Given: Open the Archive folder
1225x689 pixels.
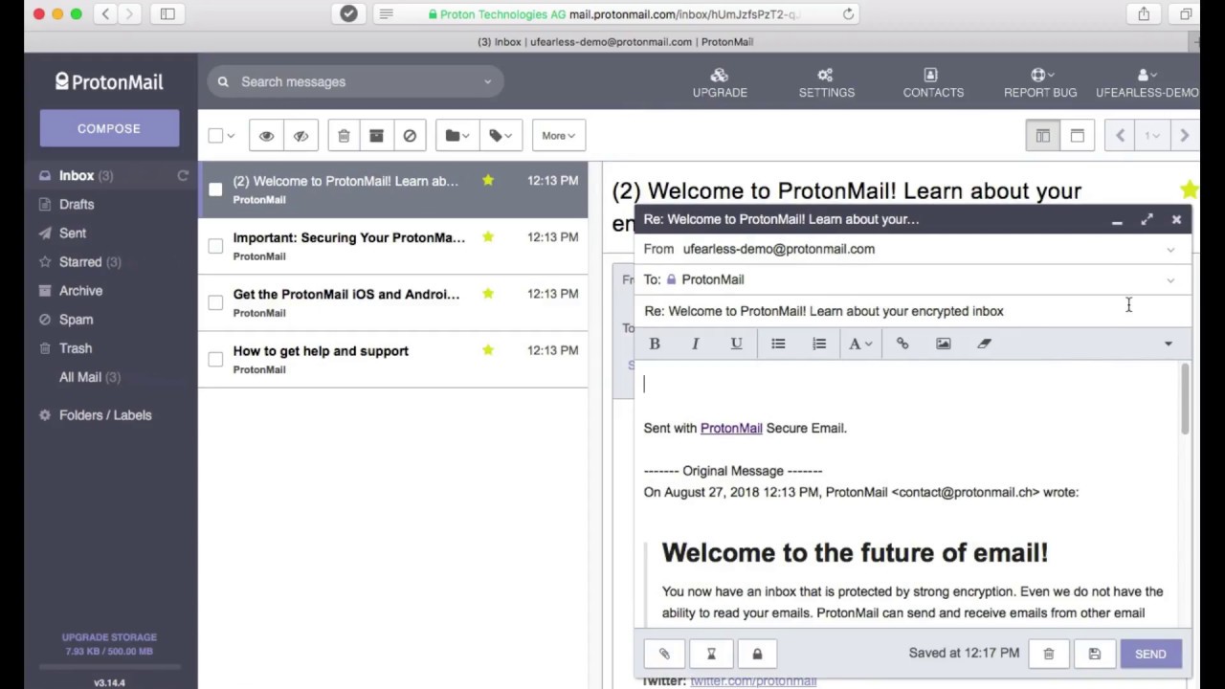Looking at the screenshot, I should pyautogui.click(x=80, y=290).
